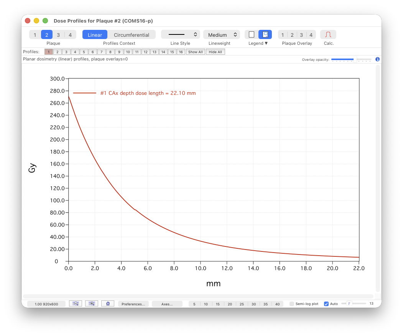The width and height of the screenshot is (403, 336).
Task: Open the Preferences dialog
Action: 133,303
